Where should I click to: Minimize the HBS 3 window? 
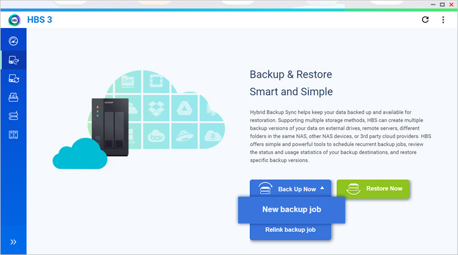[x=433, y=5]
